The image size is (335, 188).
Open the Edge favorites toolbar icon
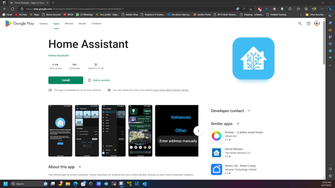pyautogui.click(x=298, y=9)
